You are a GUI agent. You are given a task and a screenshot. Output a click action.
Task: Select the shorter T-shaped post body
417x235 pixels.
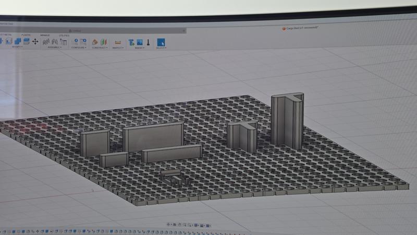pos(241,136)
